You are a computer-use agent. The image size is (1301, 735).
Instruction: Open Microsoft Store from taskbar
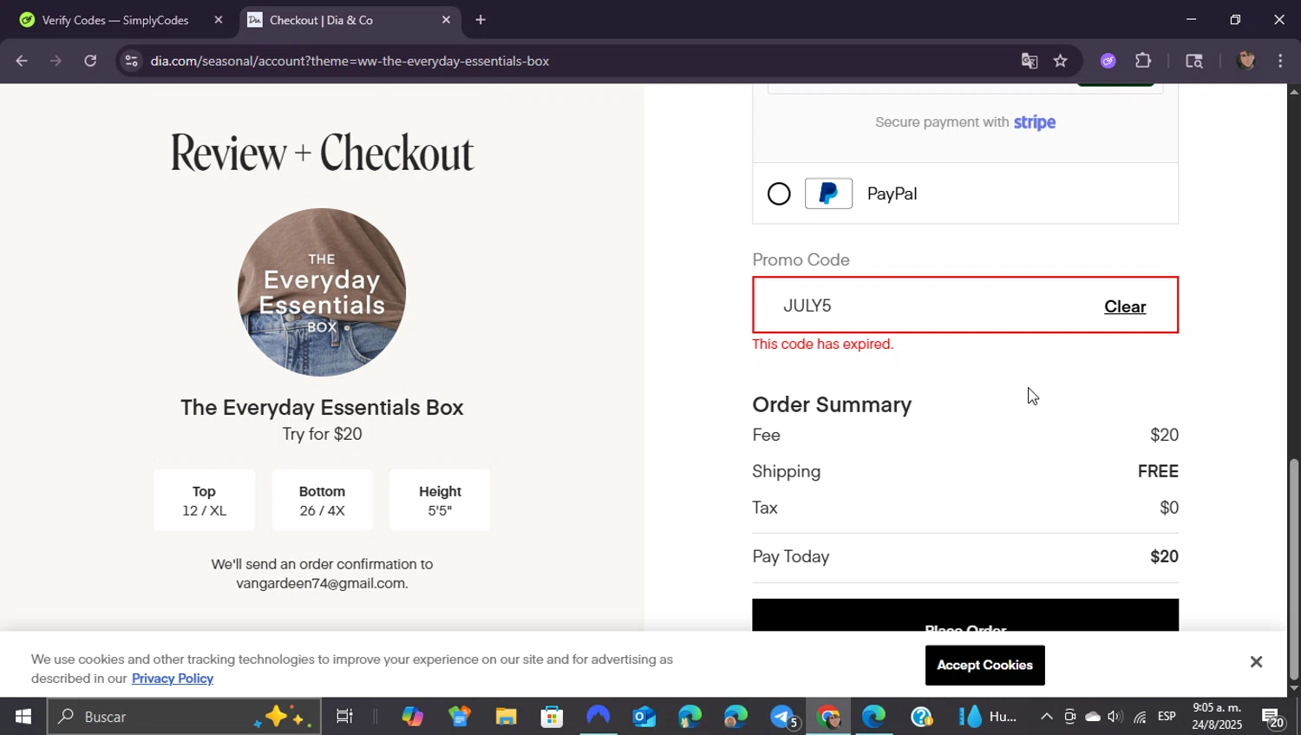(x=552, y=717)
